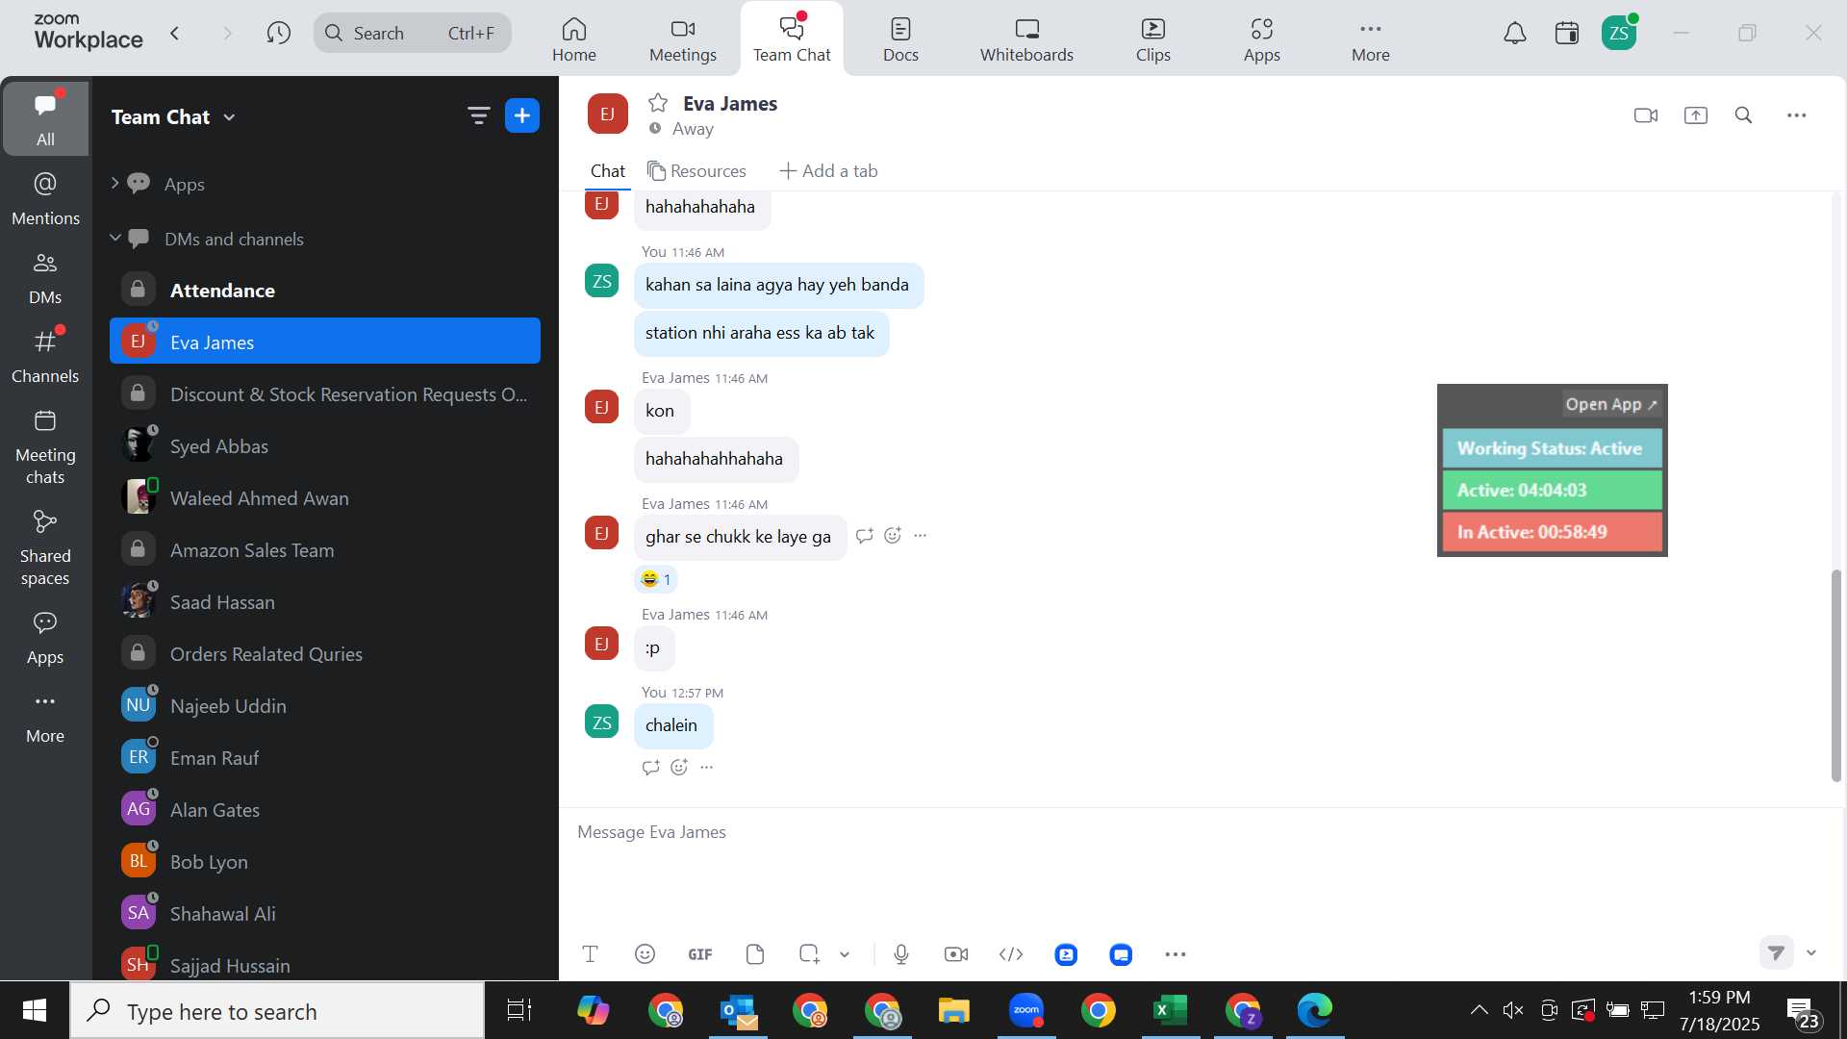
Task: Open the emoji picker in composer
Action: click(645, 954)
